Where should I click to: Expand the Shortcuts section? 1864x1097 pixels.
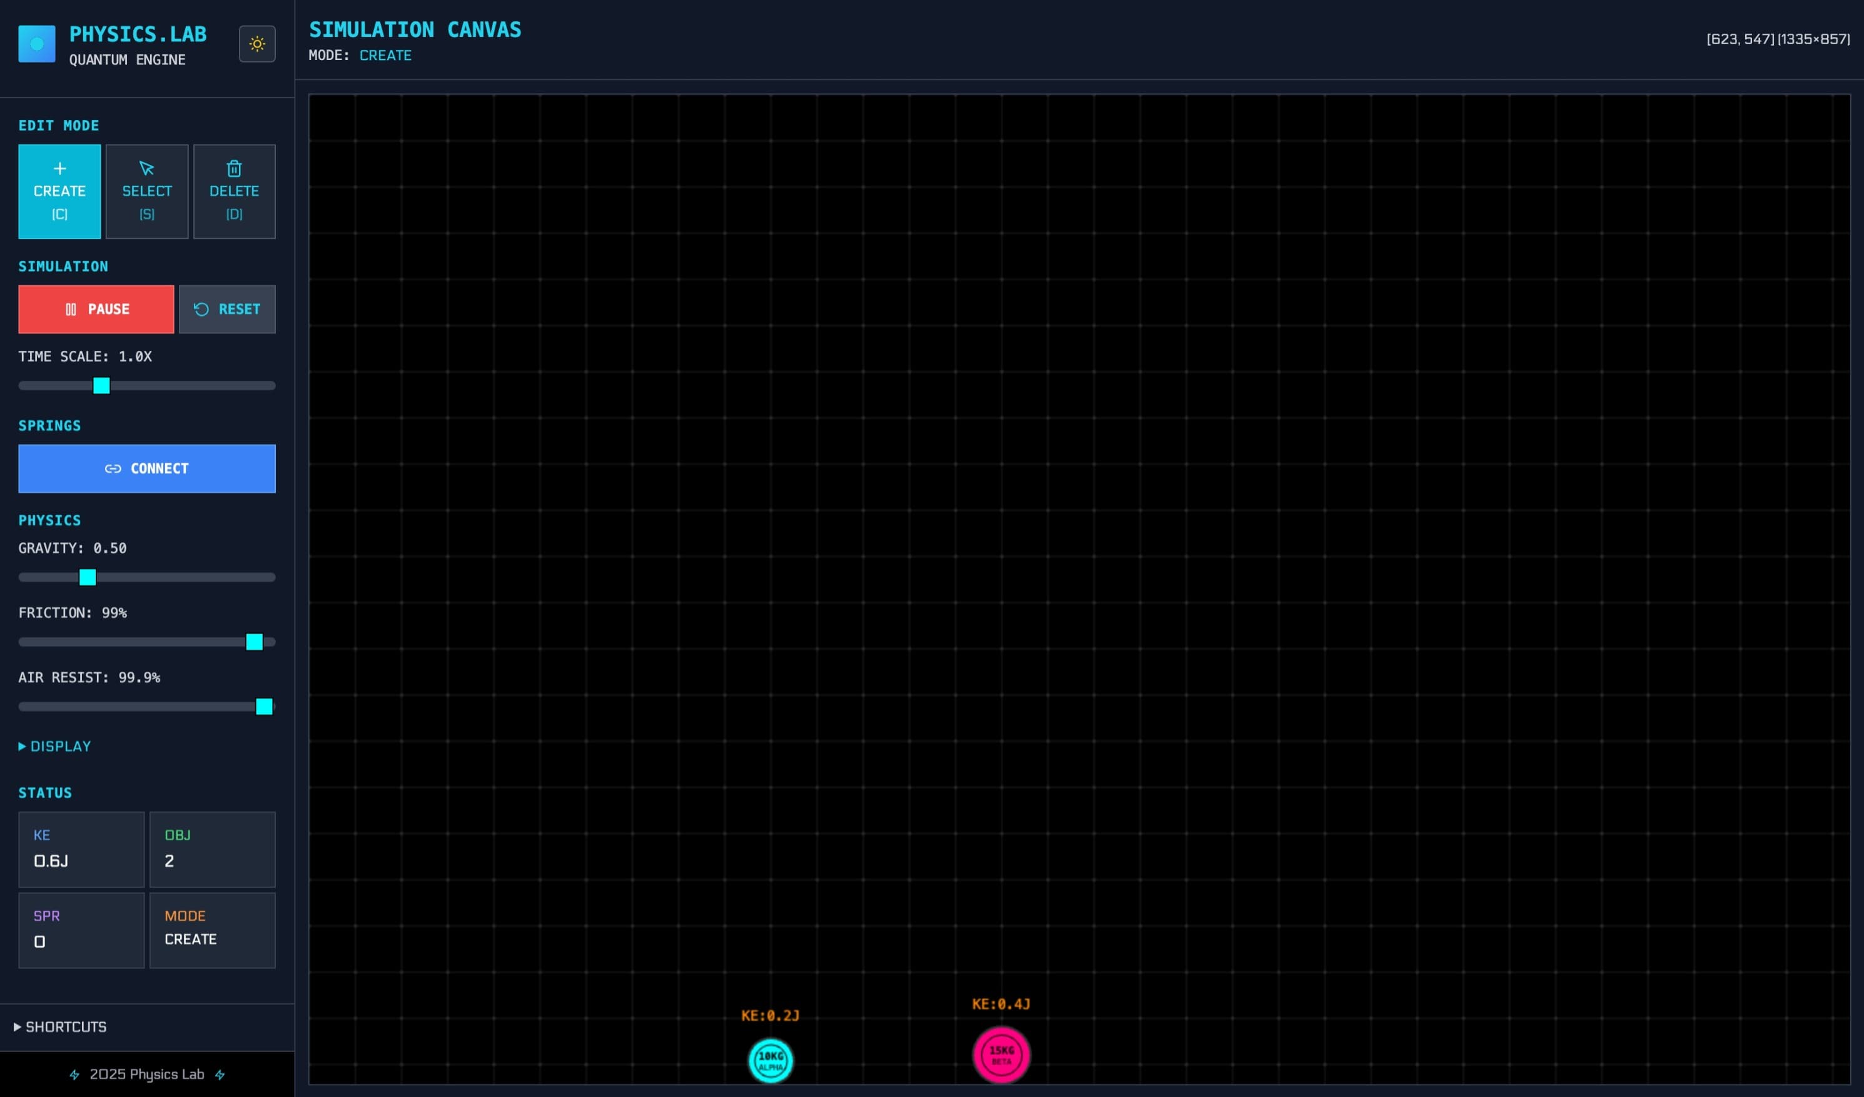tap(61, 1027)
